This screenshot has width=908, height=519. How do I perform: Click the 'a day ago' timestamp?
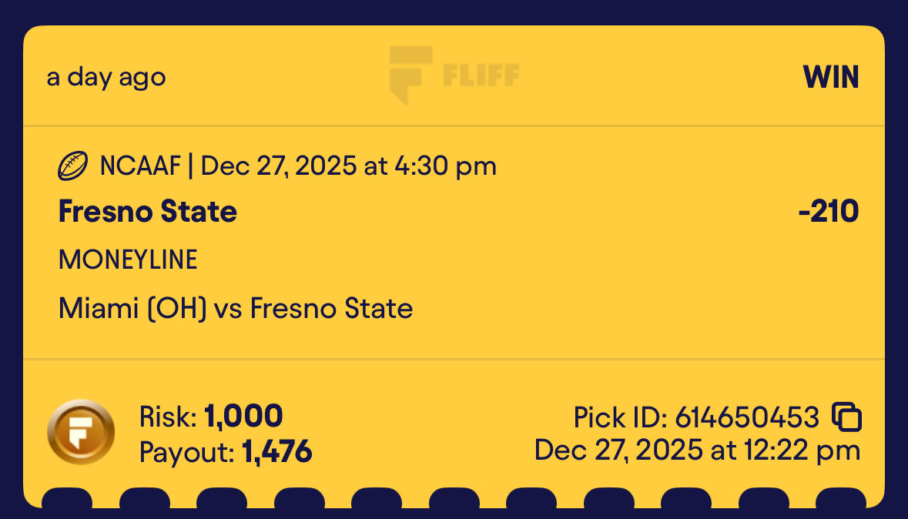coord(106,78)
